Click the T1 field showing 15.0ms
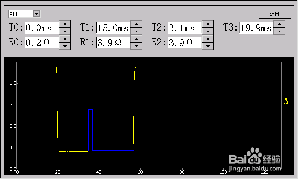Image resolution: width=298 pixels, height=179 pixels. [113, 28]
